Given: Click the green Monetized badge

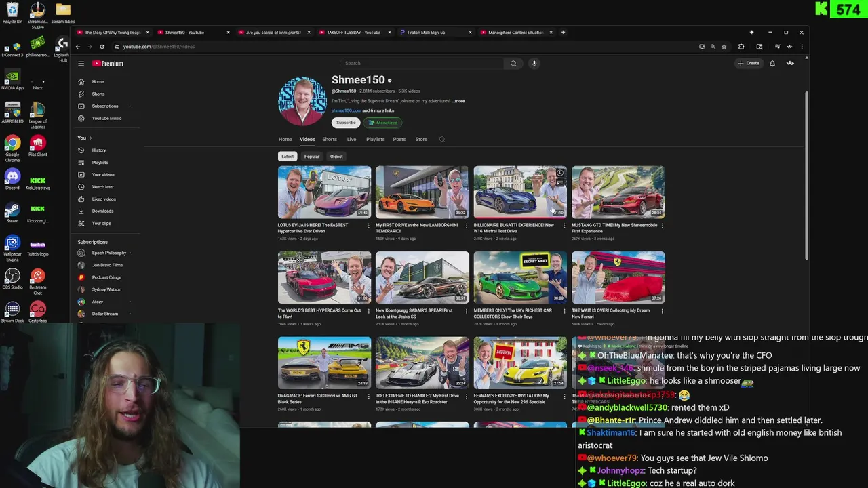Looking at the screenshot, I should tap(383, 123).
